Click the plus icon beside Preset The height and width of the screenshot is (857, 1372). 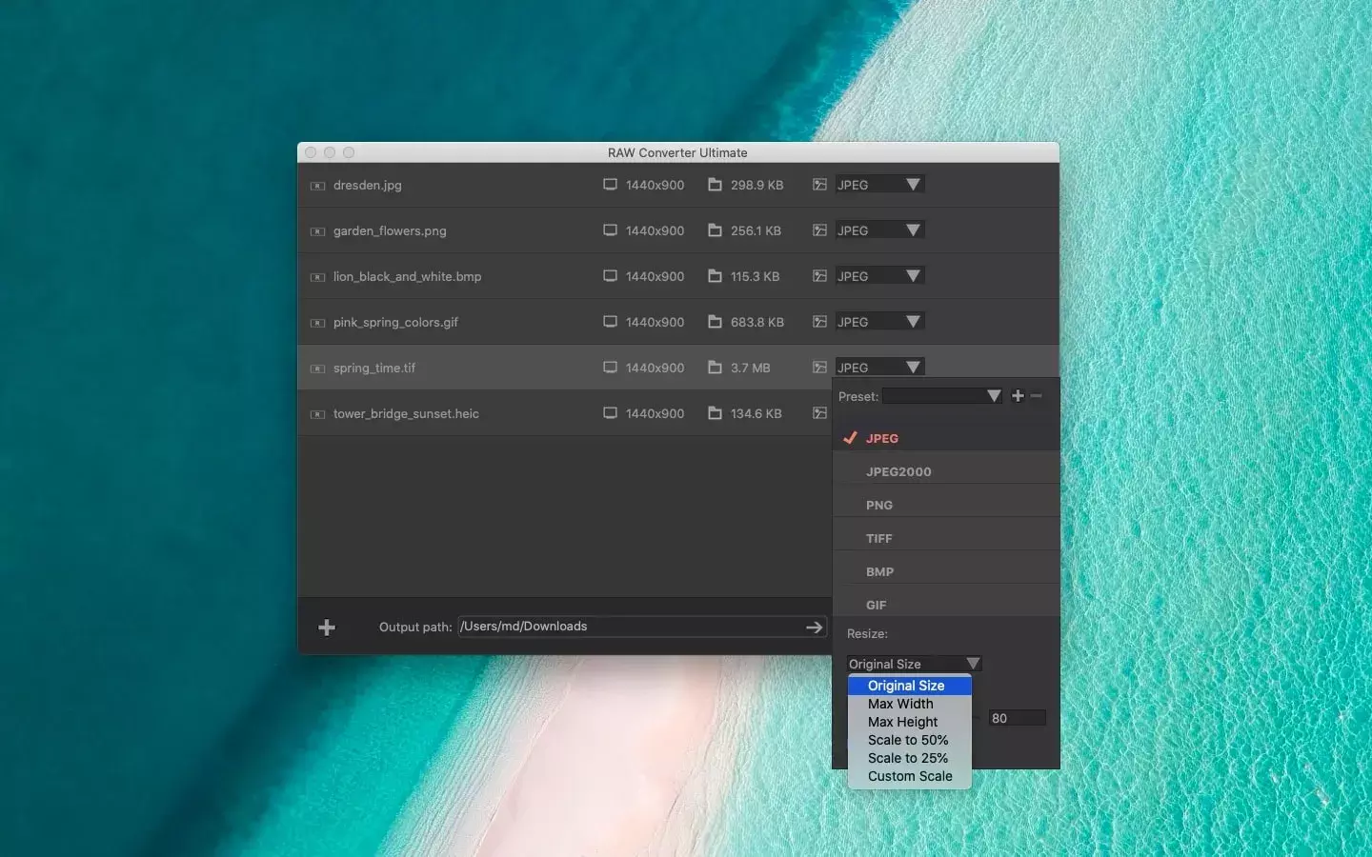(1018, 396)
